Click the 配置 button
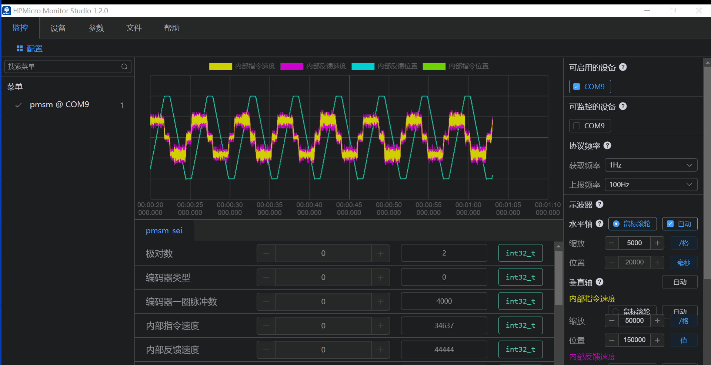The height and width of the screenshot is (365, 711). point(30,49)
